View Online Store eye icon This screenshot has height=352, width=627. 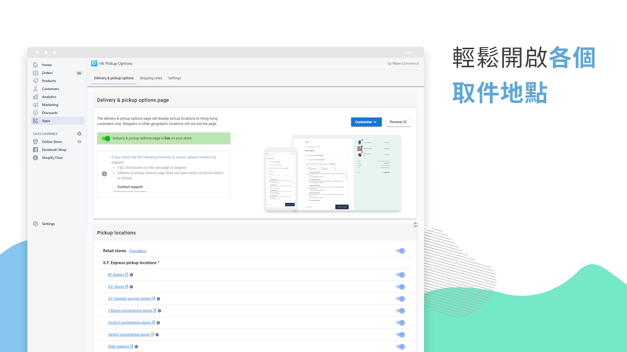pos(79,142)
